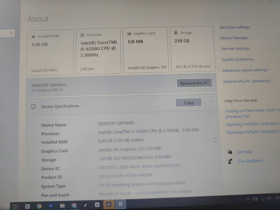Click the Device ID value
This screenshot has height=210, width=280.
click(x=140, y=166)
